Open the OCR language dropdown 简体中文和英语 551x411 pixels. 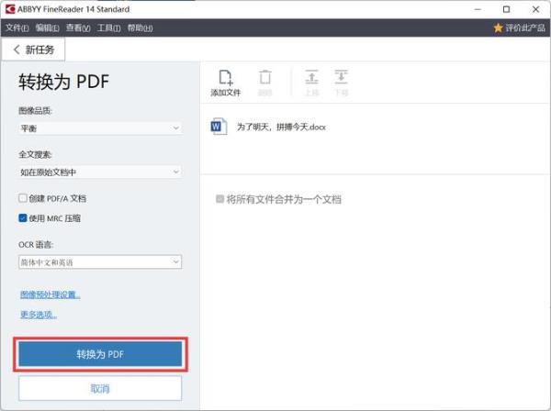100,262
